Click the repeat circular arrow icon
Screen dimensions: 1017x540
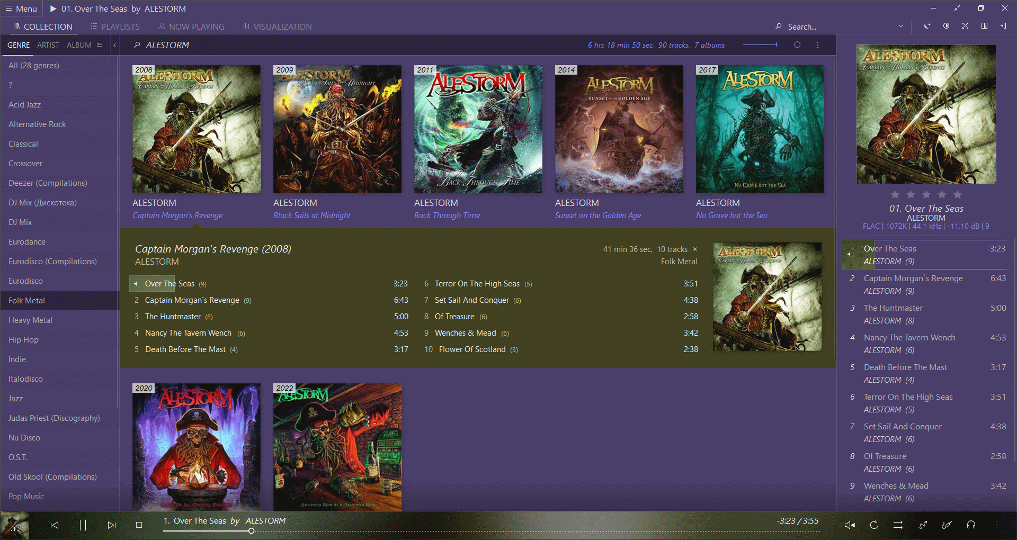(x=874, y=525)
